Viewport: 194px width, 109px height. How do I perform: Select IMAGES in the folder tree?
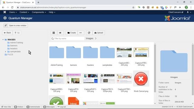12,40
